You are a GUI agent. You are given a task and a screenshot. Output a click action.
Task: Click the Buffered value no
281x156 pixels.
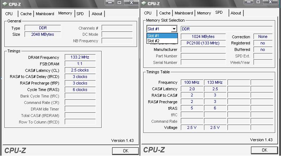point(263,49)
